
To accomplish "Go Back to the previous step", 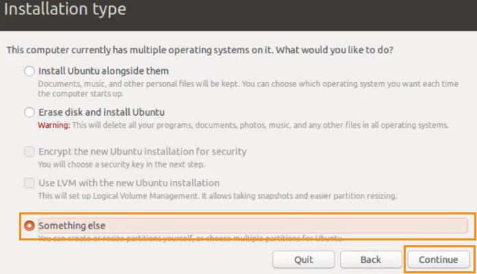I will (x=371, y=260).
